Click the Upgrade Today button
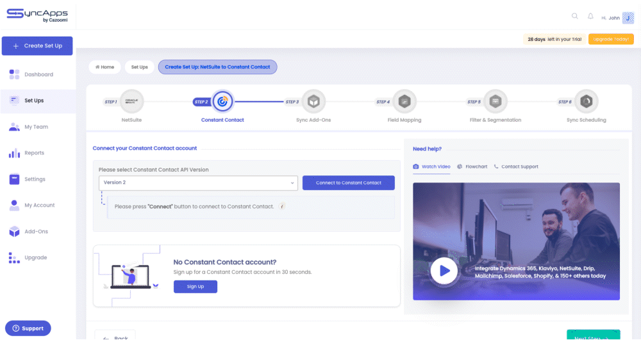 tap(611, 39)
